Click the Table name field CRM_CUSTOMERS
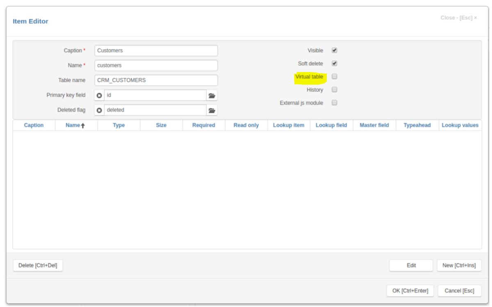This screenshot has height=307, width=492. coord(156,80)
